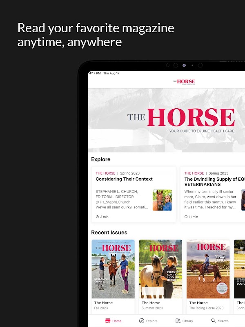Click THE HORSE tag on Dwindling Supply card
245x327 pixels.
[x=194, y=173]
